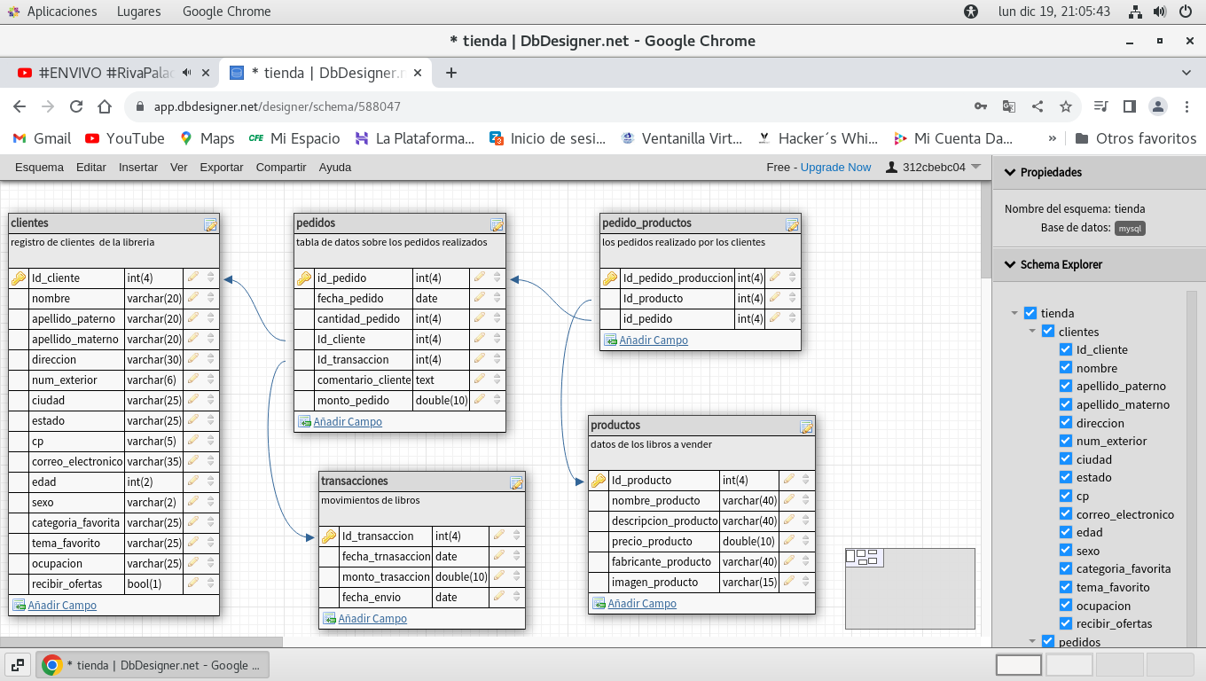Uncheck the correo_electronico checkbox

pos(1066,514)
